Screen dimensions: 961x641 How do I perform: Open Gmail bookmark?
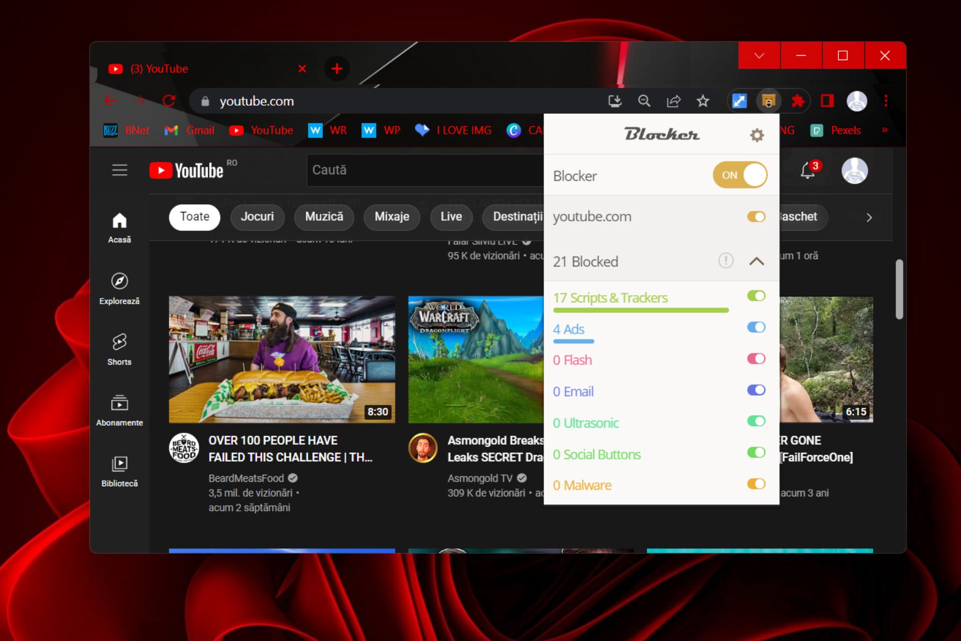coord(189,130)
